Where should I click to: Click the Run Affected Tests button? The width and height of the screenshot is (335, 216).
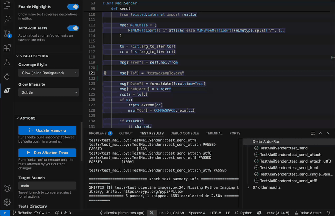click(x=47, y=153)
